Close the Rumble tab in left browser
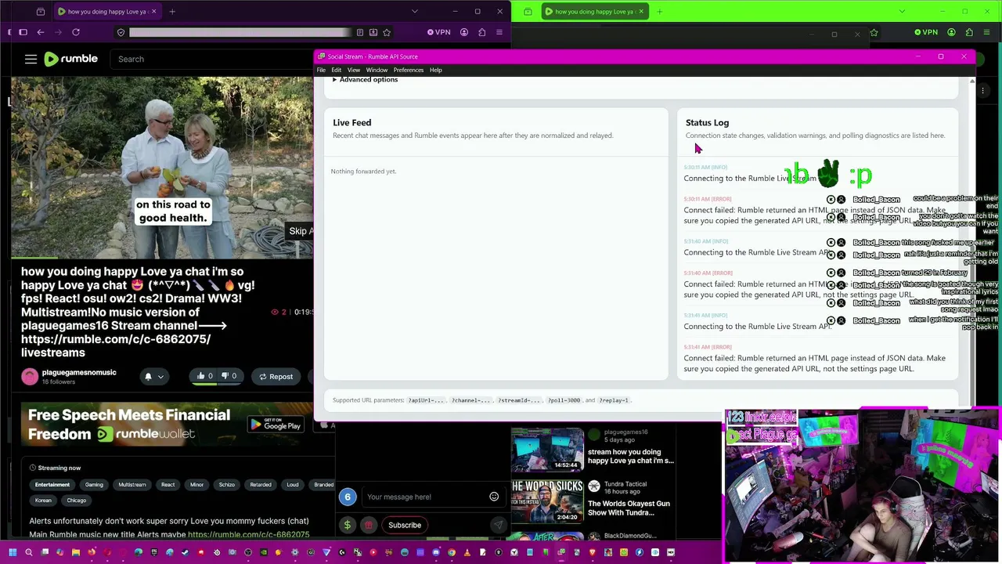The width and height of the screenshot is (1002, 564). click(153, 12)
